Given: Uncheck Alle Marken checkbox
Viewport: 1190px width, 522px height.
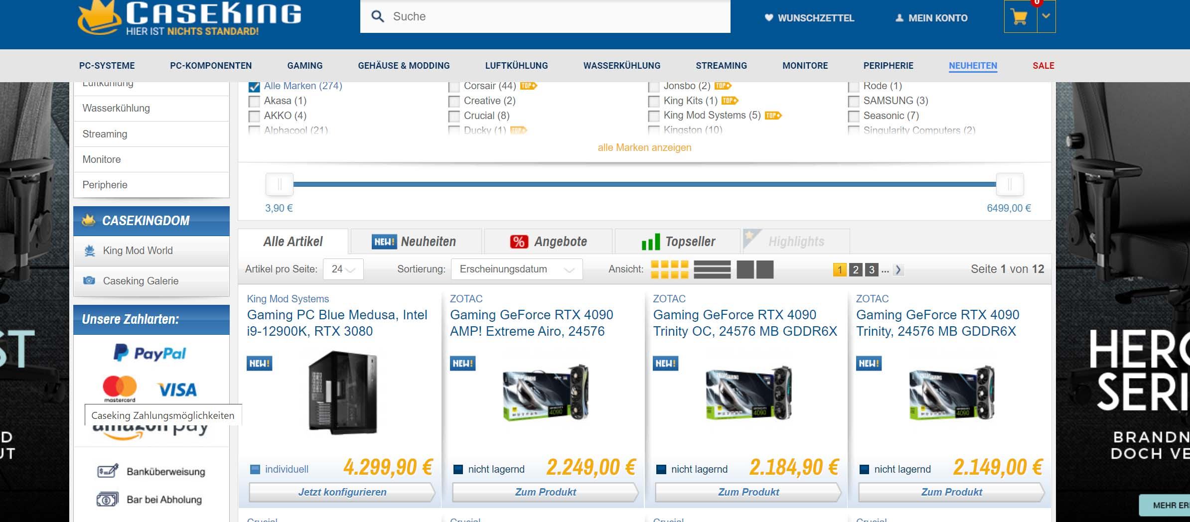Looking at the screenshot, I should click(x=254, y=87).
